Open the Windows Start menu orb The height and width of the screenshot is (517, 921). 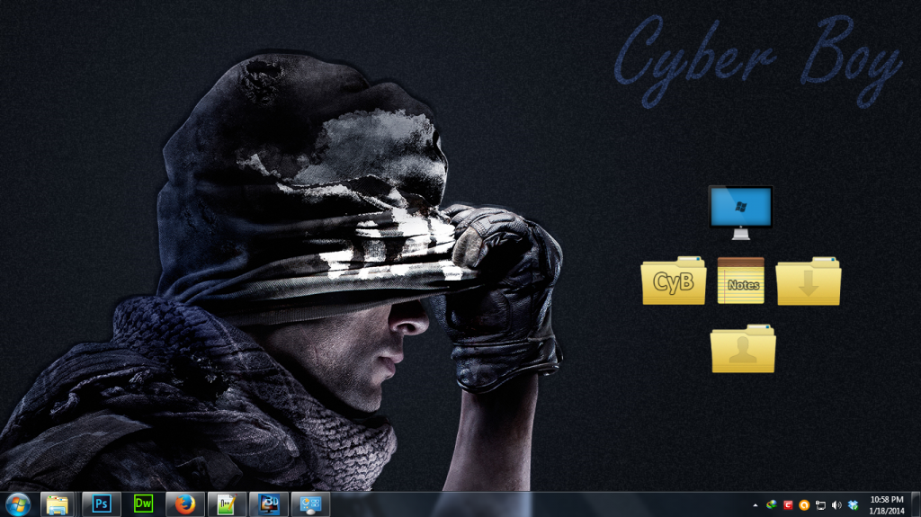(18, 504)
